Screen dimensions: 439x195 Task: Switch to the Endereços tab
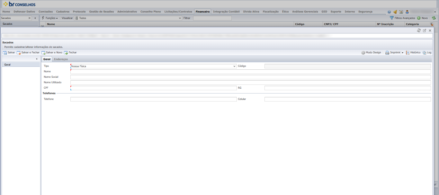coord(61,59)
